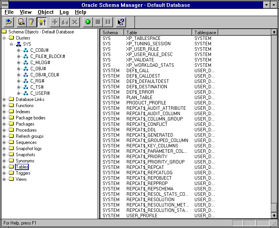Click the Schema column header
This screenshot has height=228, width=279.
coord(112,33)
